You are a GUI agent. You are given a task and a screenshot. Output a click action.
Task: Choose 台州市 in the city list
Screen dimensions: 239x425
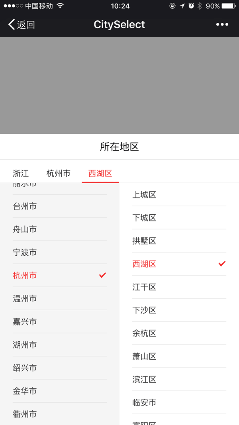(x=60, y=206)
